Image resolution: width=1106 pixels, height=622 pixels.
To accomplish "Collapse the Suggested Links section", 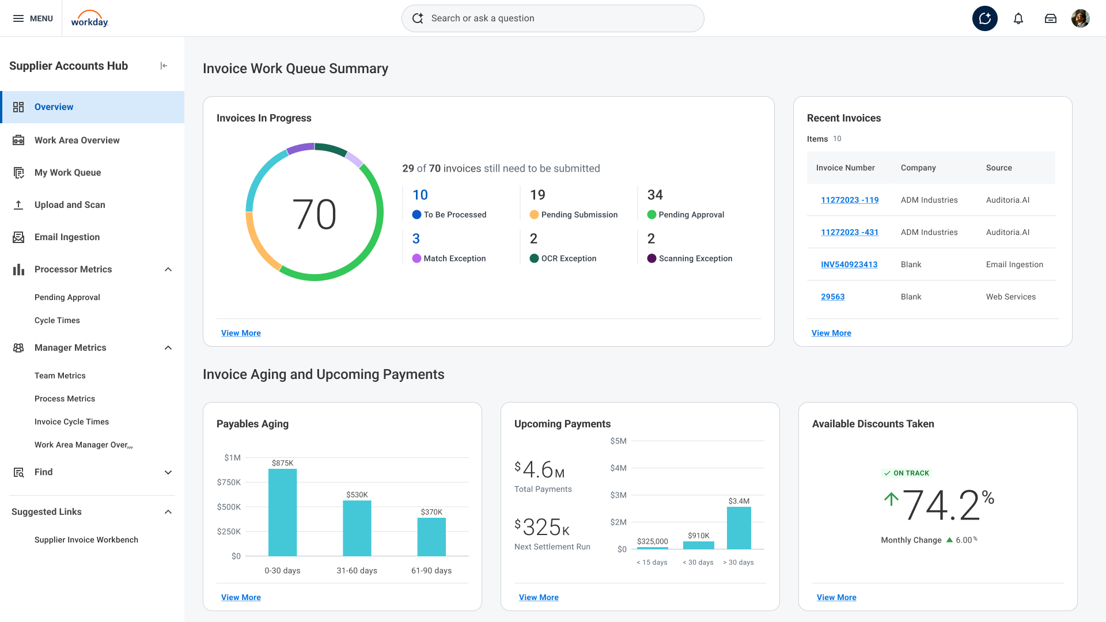I will click(x=168, y=512).
